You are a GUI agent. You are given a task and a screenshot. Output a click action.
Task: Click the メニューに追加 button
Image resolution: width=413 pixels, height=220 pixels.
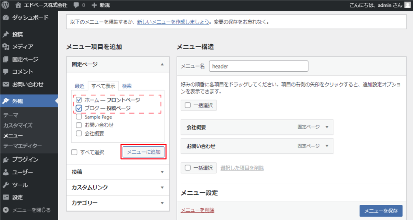[144, 152]
